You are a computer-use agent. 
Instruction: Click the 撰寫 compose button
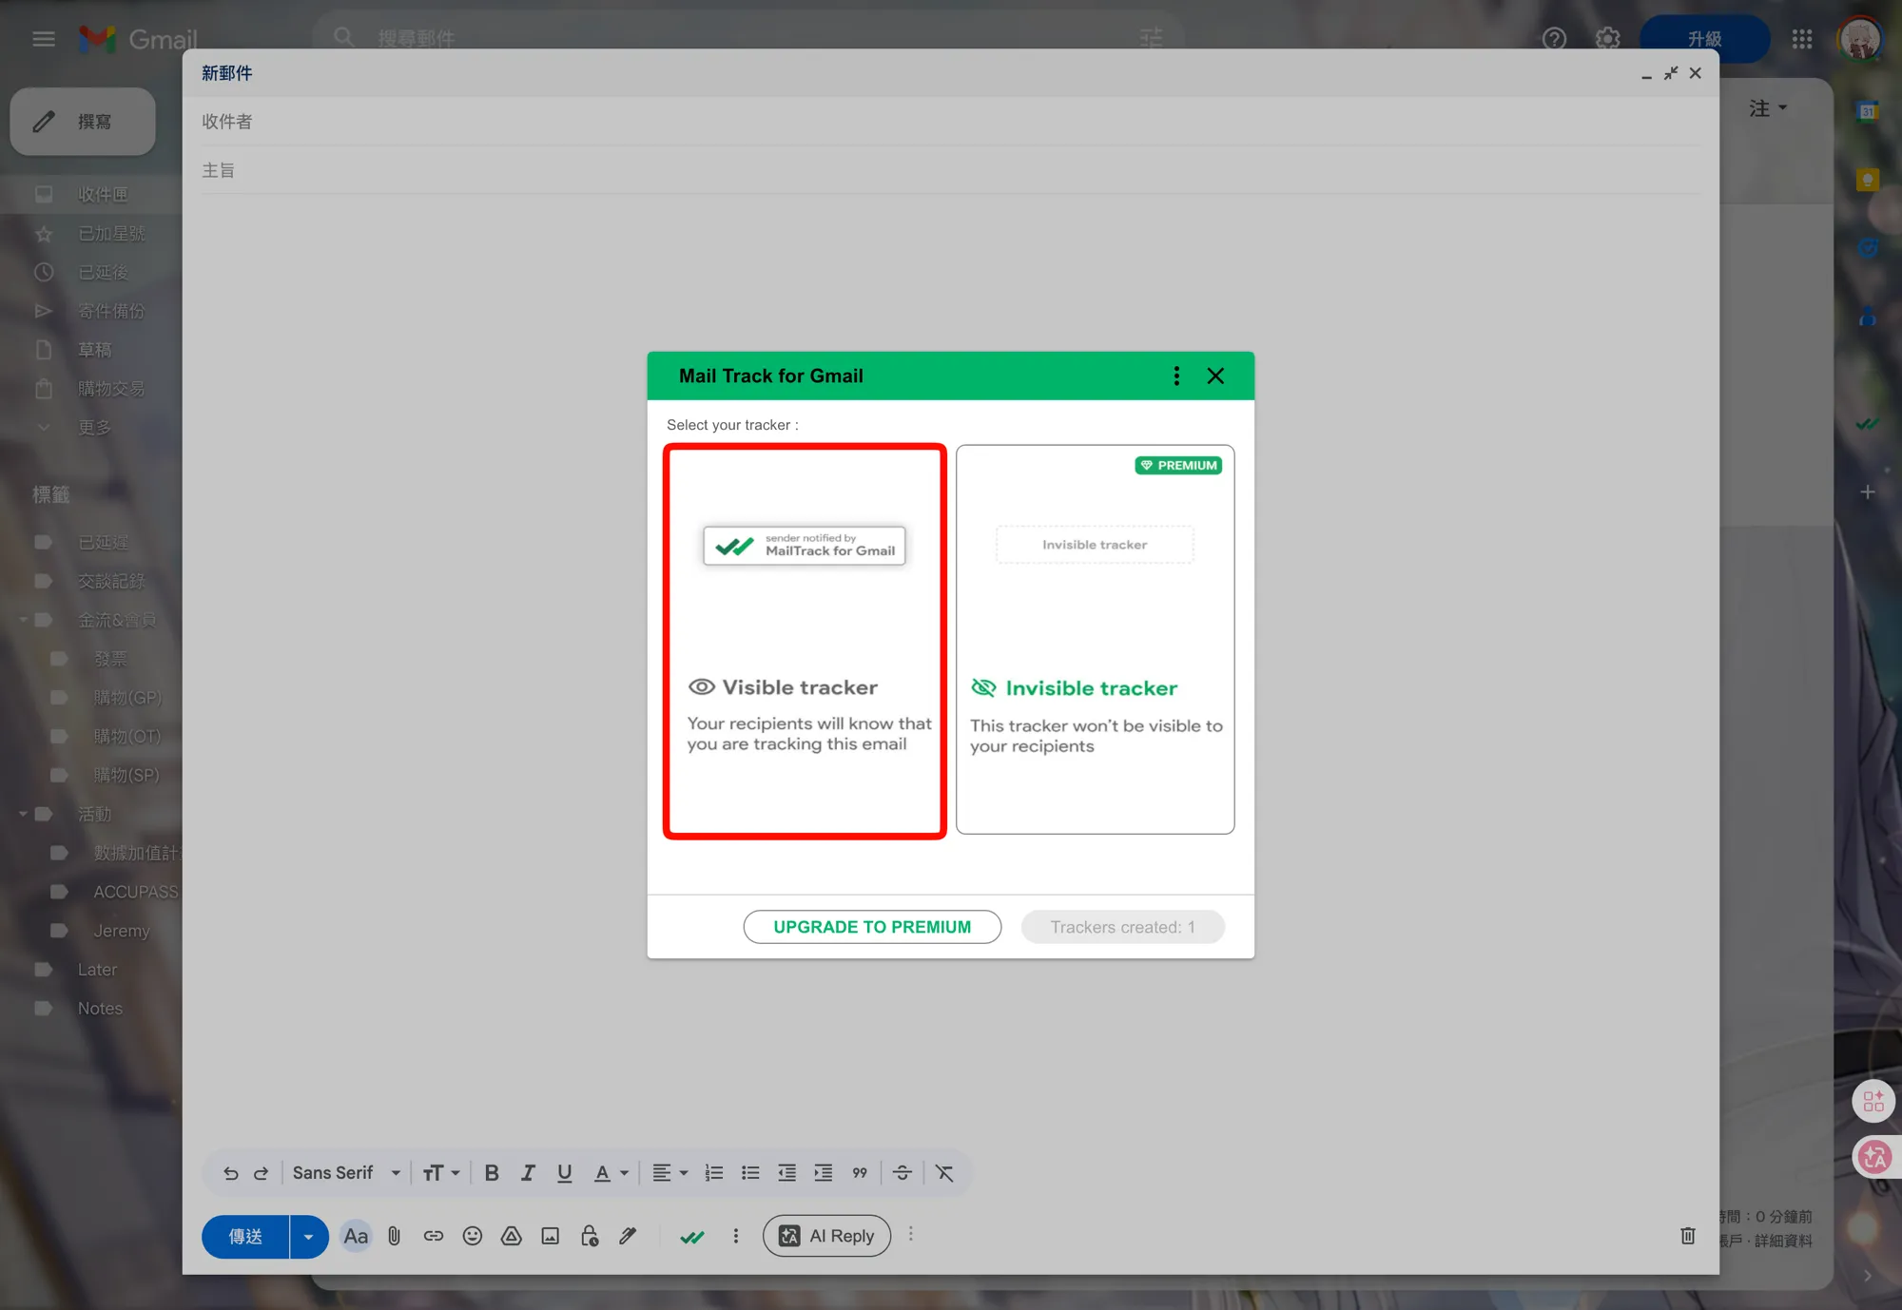click(x=83, y=122)
